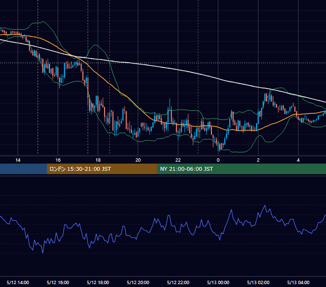Click the 5/12 20:00 time label
Viewport: 326px width, 287px height.
point(138,282)
